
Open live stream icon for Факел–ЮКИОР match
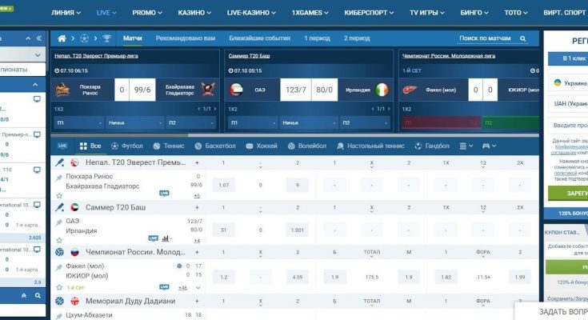click(164, 286)
